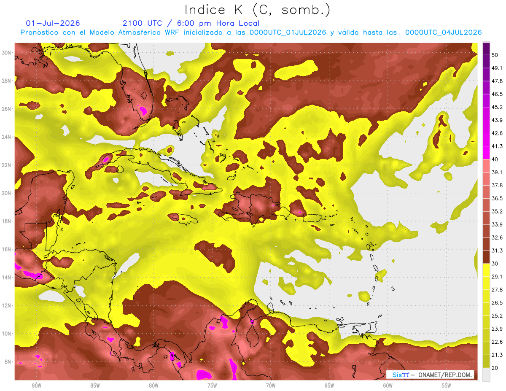Click the '46.5' legend value
The width and height of the screenshot is (506, 391).
[497, 94]
